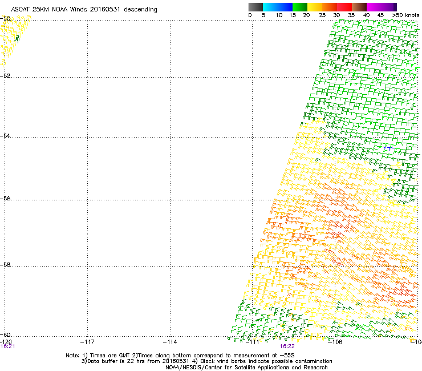Click the legend tick label '25'
Viewport: 422px width, 371px height.
click(x=322, y=15)
